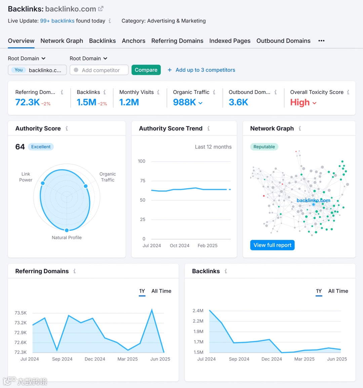Click 72.3K referring domains value
Image resolution: width=363 pixels, height=388 pixels.
pyautogui.click(x=28, y=102)
